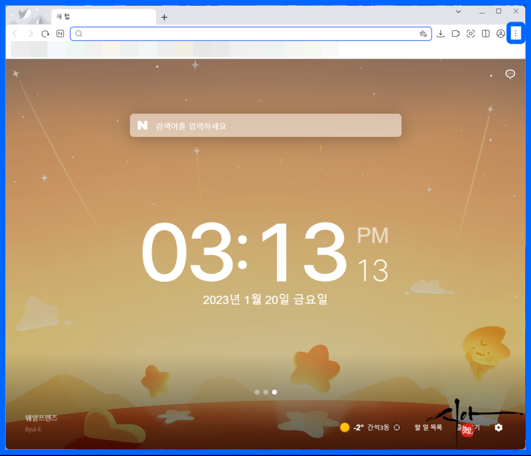Maximize the browser window
This screenshot has width=531, height=456.
(x=499, y=11)
